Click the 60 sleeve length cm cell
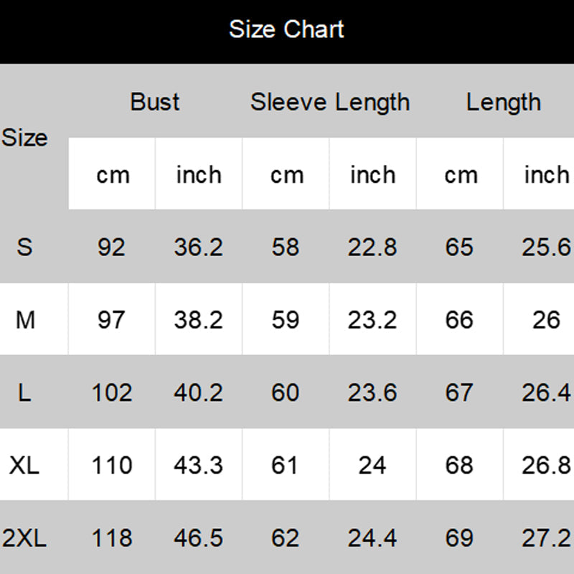The height and width of the screenshot is (574, 574). pos(285,392)
